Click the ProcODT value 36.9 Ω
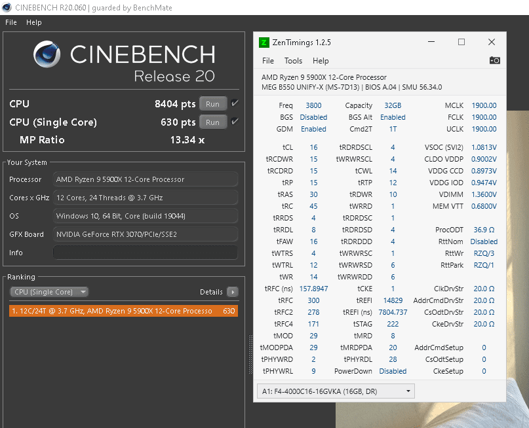 pyautogui.click(x=484, y=230)
